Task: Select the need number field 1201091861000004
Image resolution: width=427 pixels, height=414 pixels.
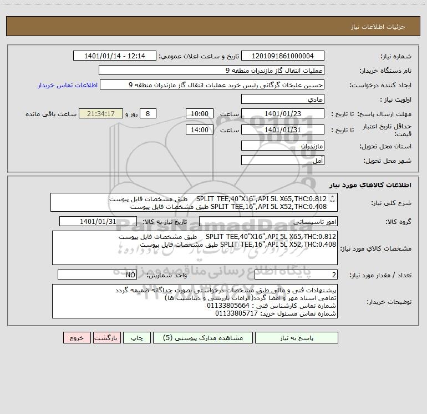Action: point(283,56)
